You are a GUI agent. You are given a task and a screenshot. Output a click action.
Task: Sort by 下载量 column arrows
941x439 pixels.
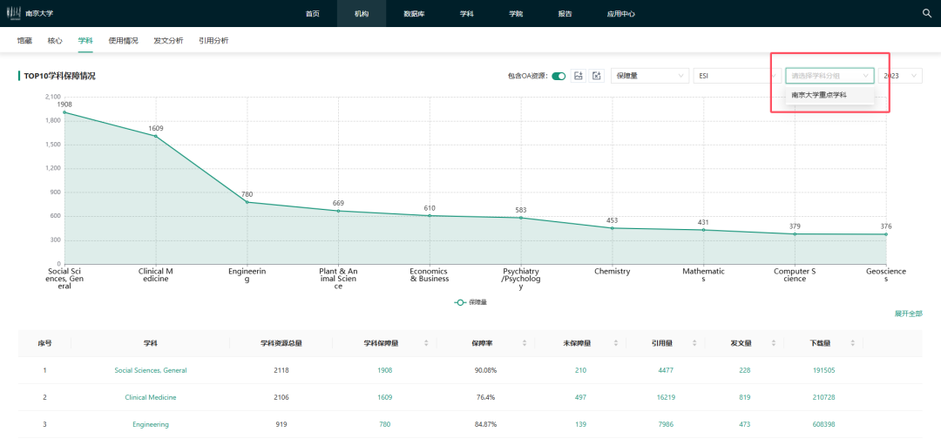852,343
